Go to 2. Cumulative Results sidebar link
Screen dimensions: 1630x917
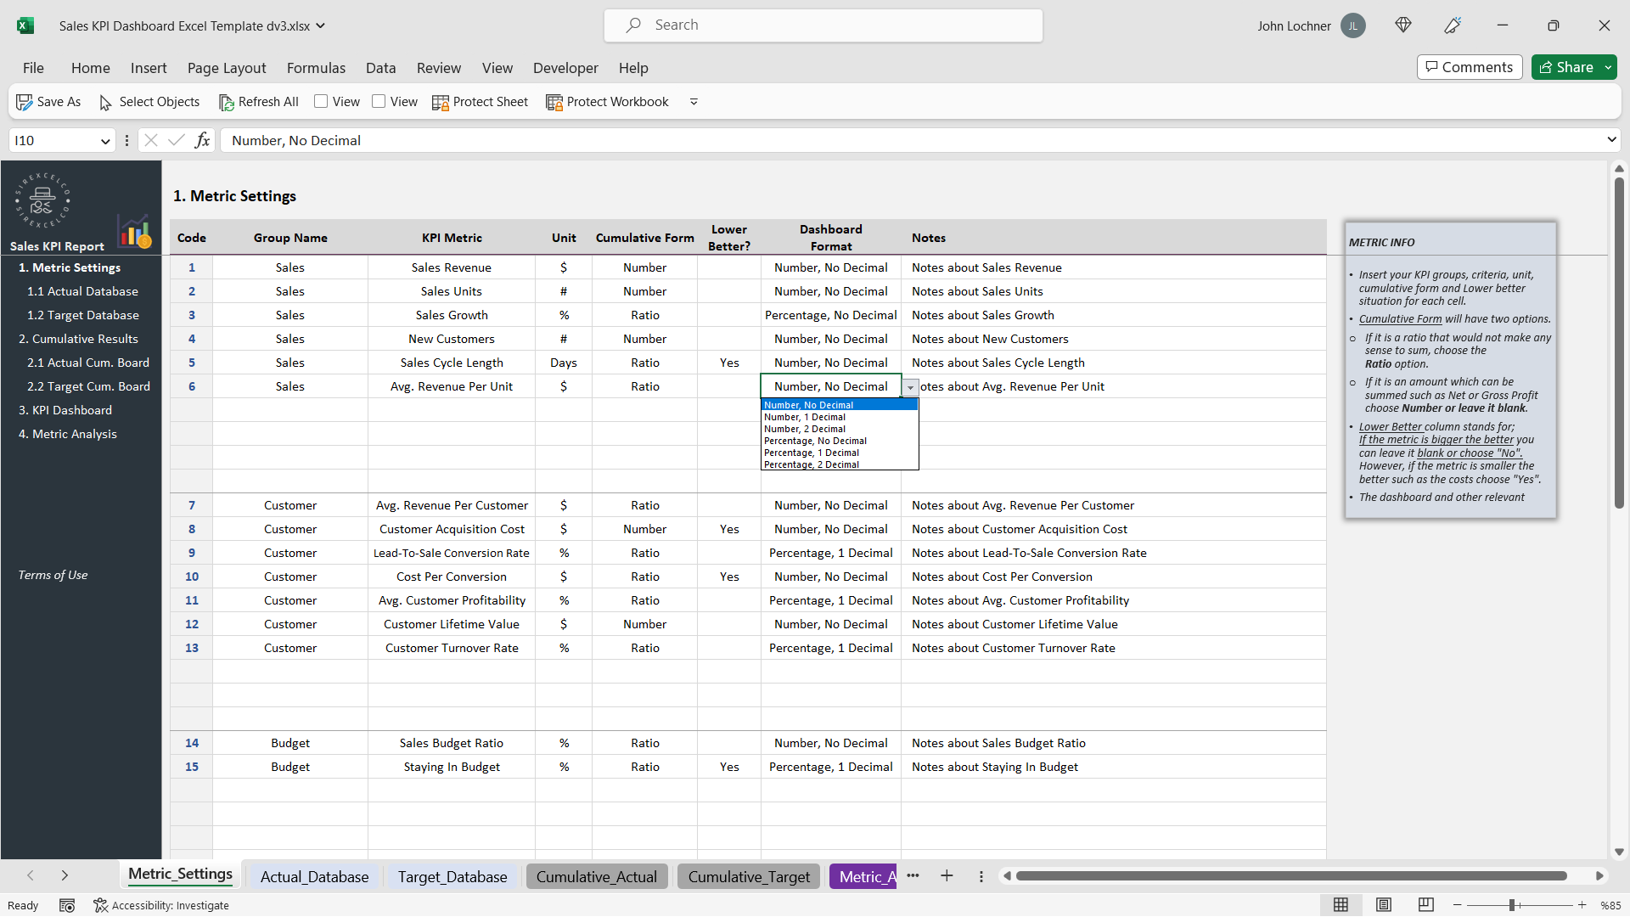click(x=78, y=339)
